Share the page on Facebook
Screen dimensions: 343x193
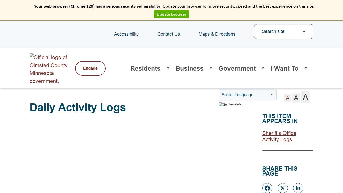point(267,188)
